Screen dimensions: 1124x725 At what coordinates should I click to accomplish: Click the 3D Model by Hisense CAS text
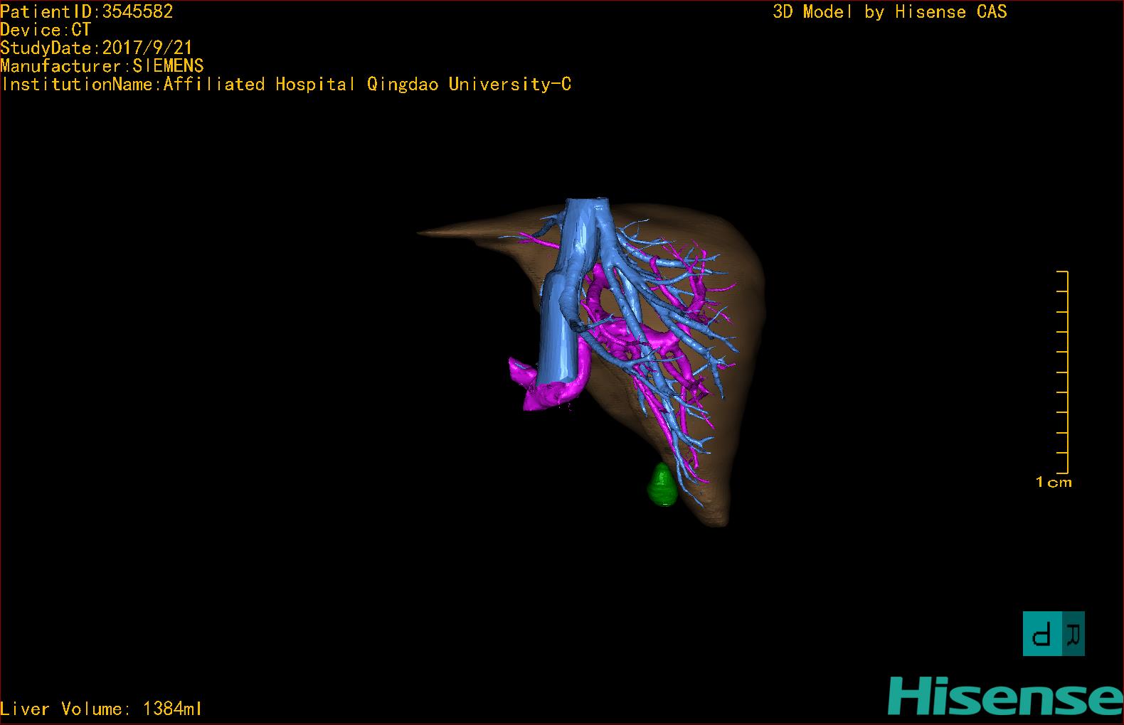click(x=890, y=12)
